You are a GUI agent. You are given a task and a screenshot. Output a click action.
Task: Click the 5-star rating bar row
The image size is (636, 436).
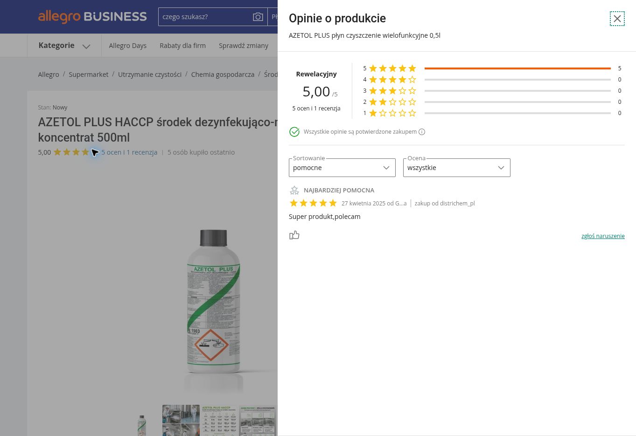point(492,68)
